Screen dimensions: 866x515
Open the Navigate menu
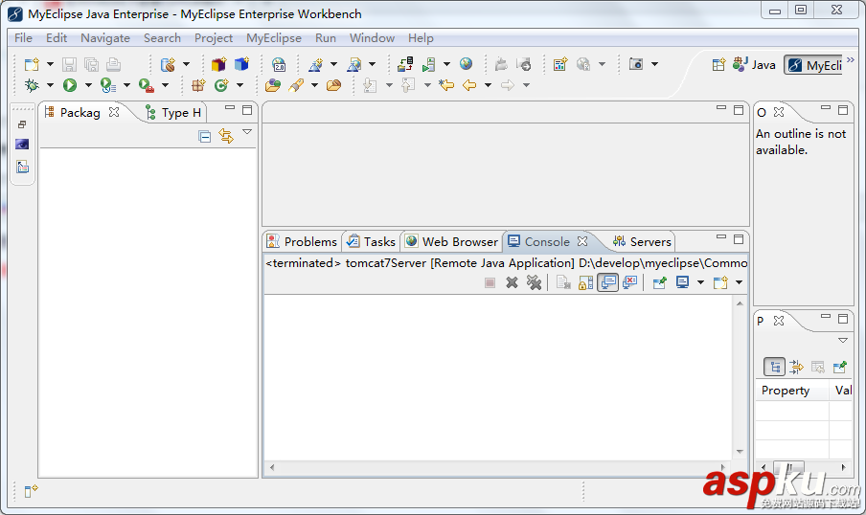(105, 38)
